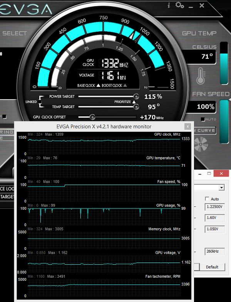
Task: Maximize the voltage tuner window
Action: coord(209,173)
